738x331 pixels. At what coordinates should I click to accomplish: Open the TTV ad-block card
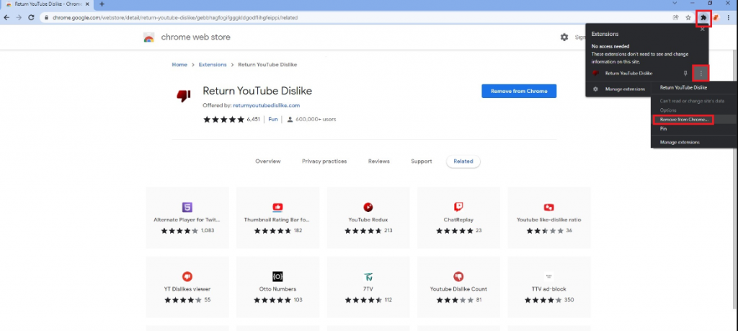(548, 287)
